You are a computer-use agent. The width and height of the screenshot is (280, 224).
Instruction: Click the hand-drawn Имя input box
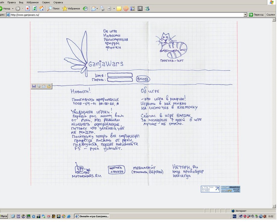[x=120, y=75]
